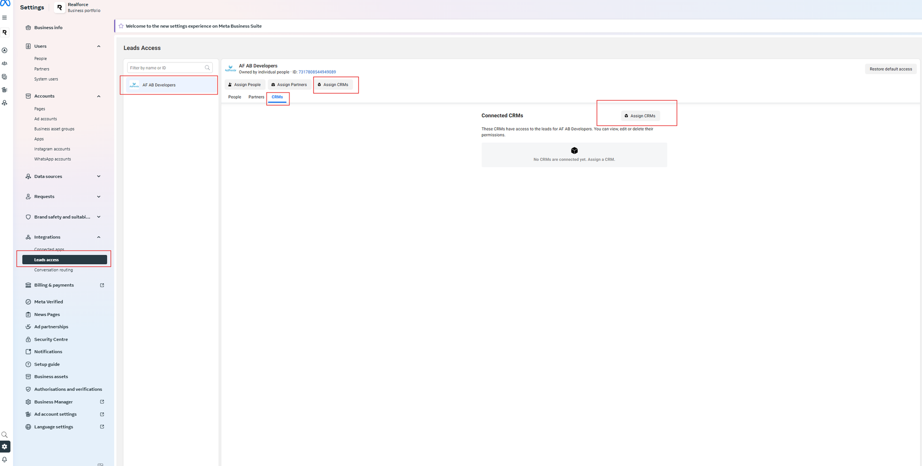Open external link icon for Language settings

pos(102,427)
